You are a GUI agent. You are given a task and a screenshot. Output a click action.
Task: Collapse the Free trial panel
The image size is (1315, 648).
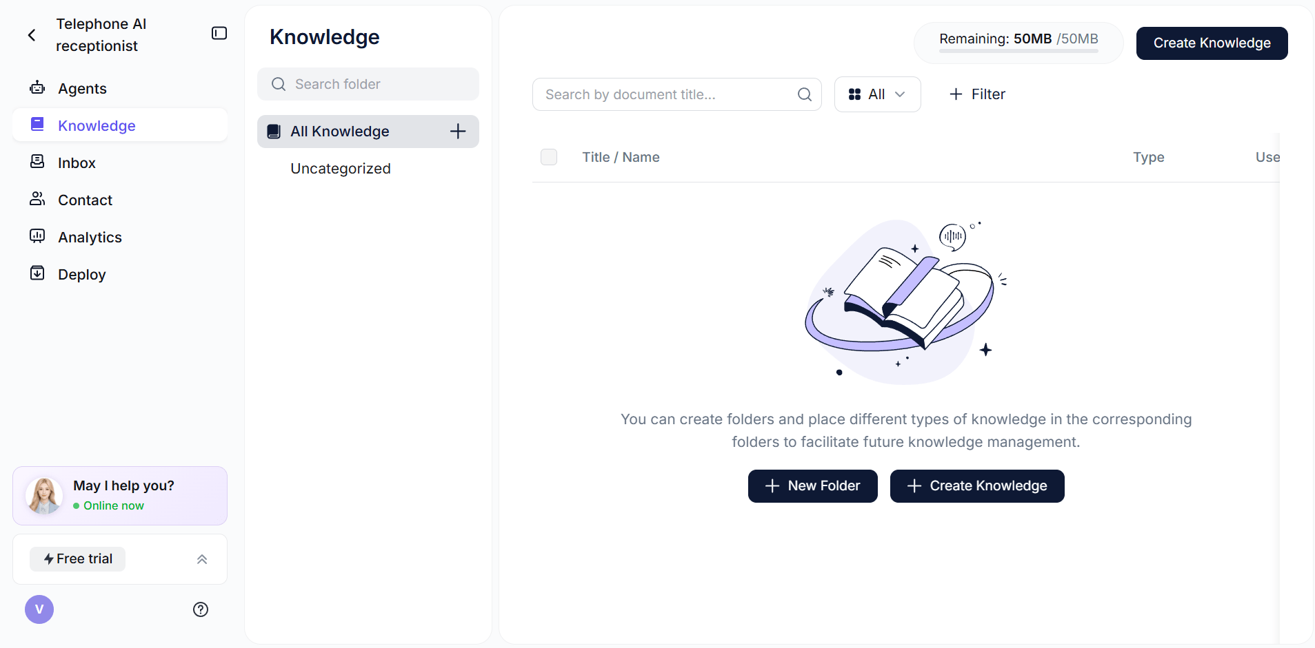(x=201, y=558)
